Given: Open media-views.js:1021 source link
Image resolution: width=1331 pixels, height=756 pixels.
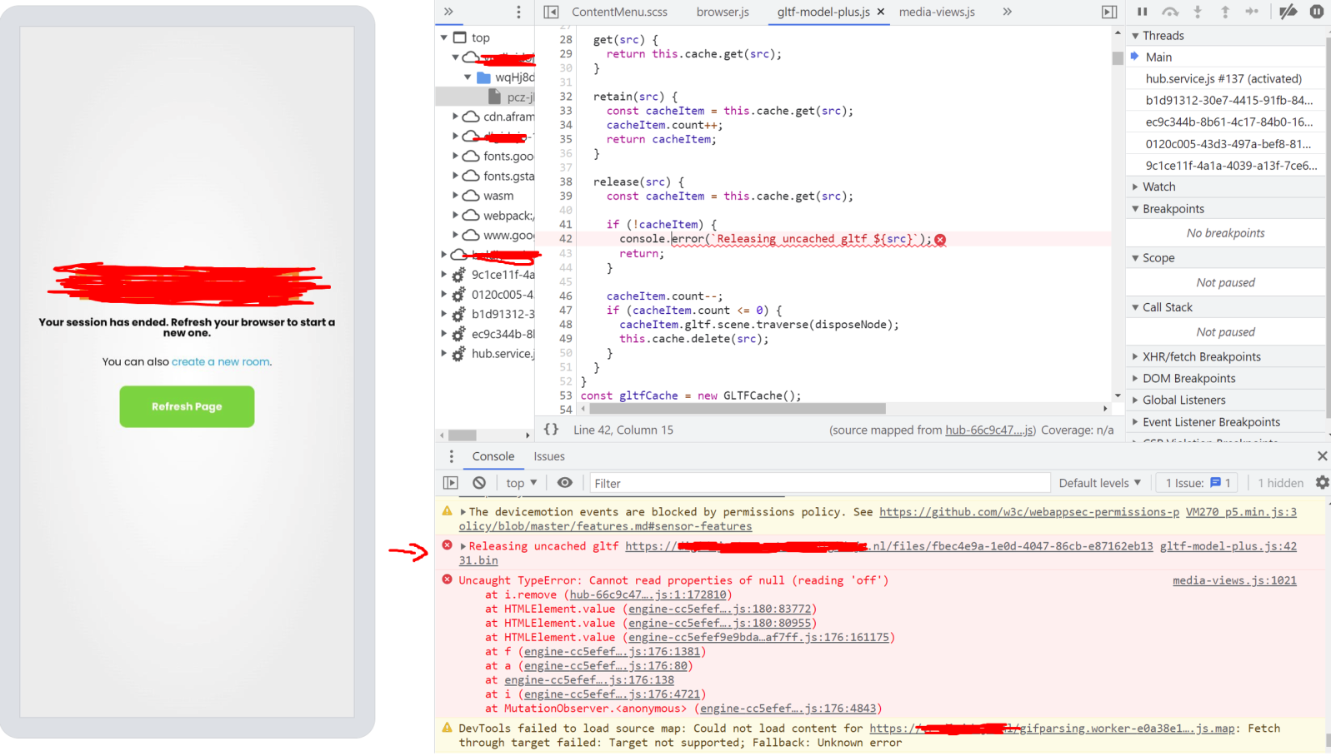Looking at the screenshot, I should coord(1234,580).
